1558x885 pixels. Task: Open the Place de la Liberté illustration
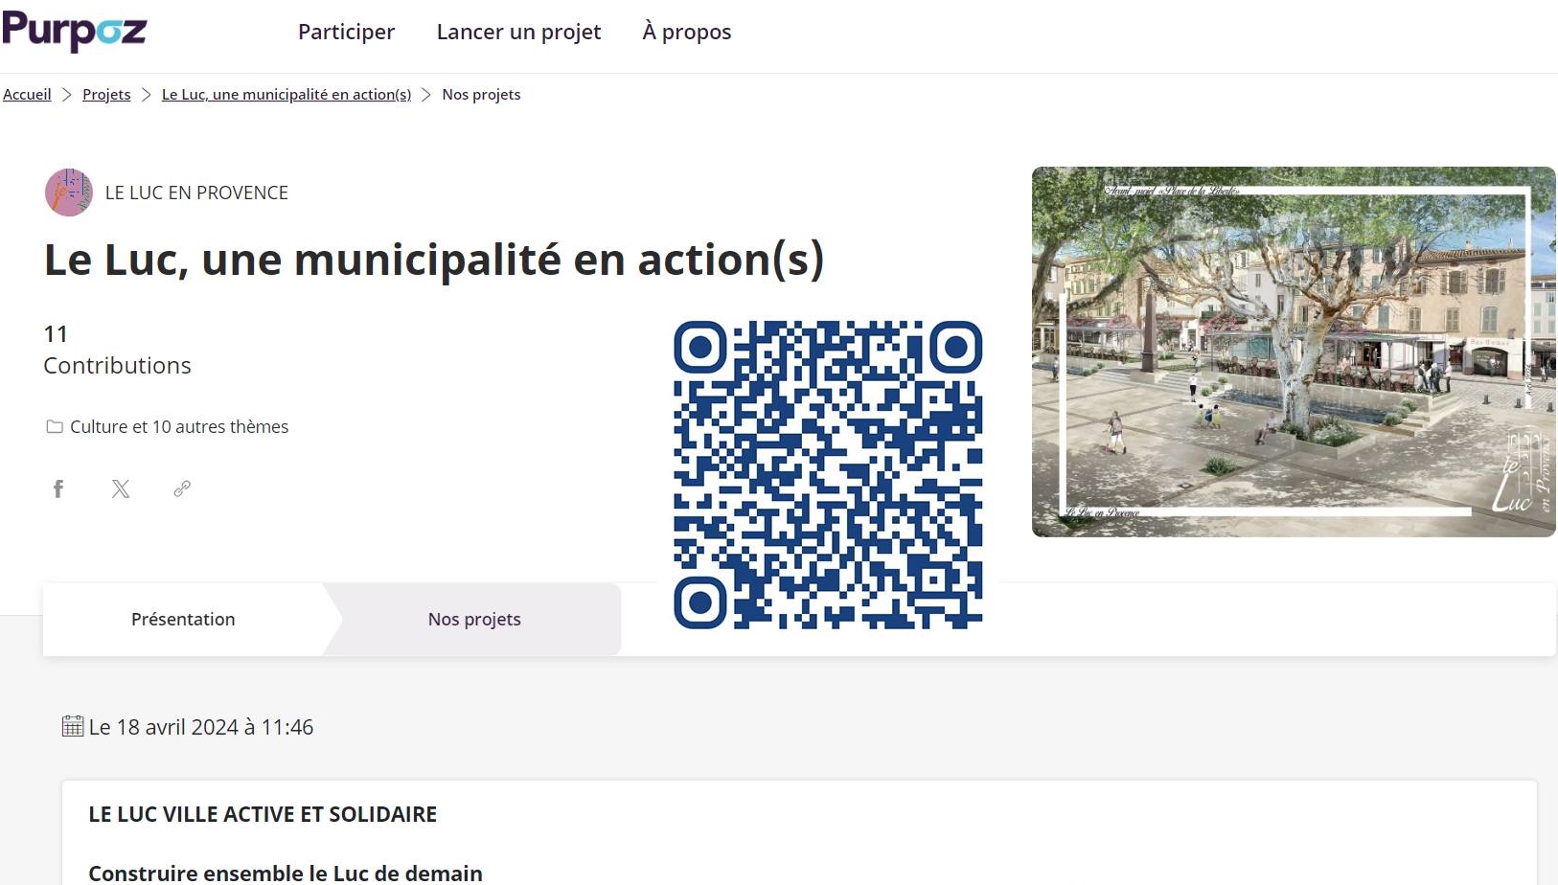[x=1294, y=352]
